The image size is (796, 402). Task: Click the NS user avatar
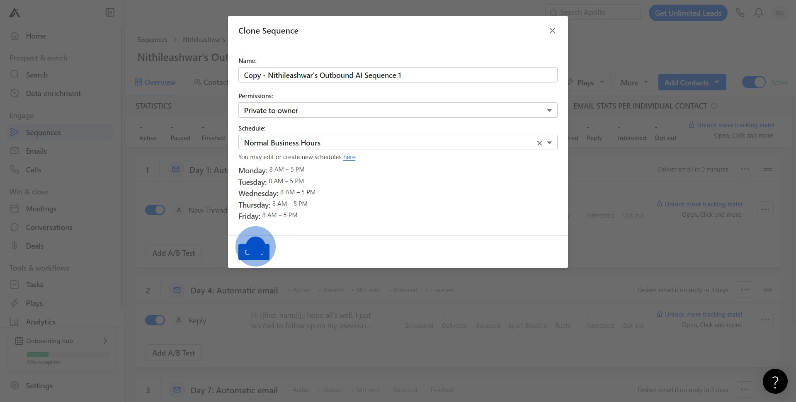click(780, 13)
